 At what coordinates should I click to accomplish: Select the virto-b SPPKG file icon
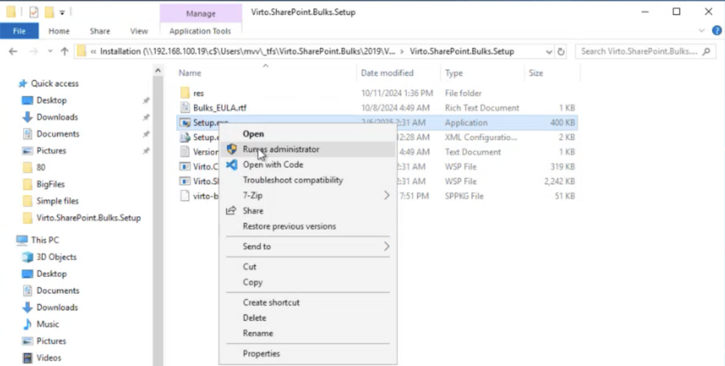click(185, 196)
